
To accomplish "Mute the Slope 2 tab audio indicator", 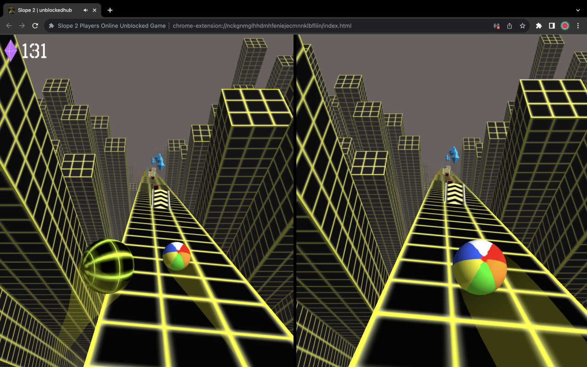I will coord(85,10).
